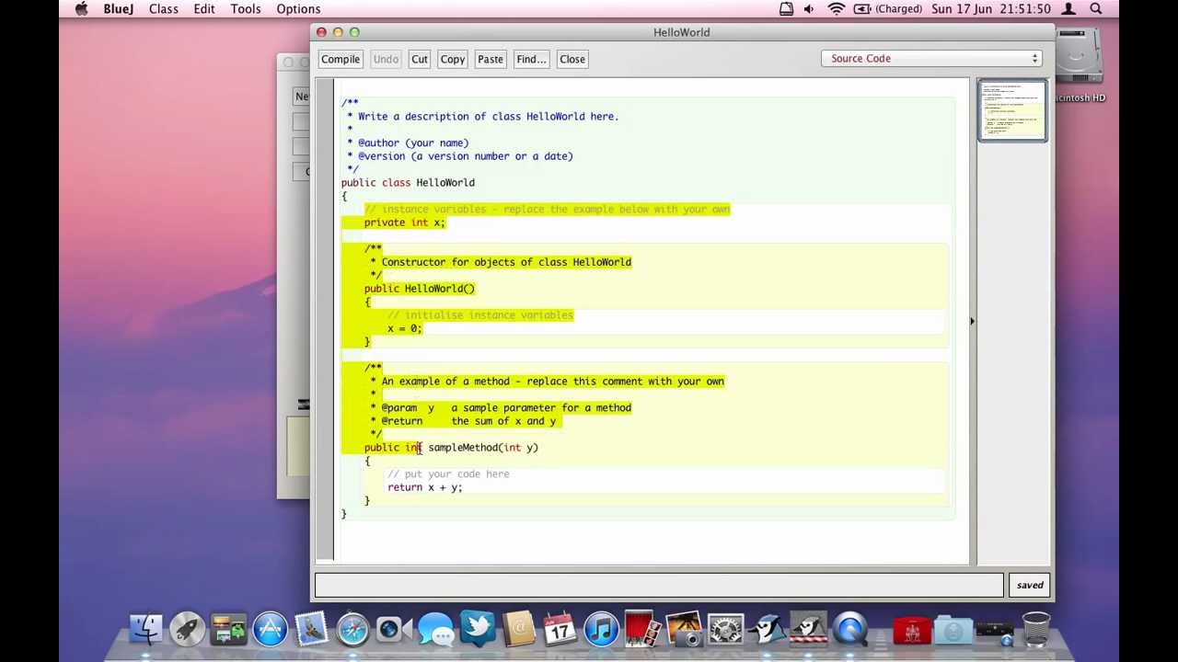Click the Close toolbar button
Image resolution: width=1178 pixels, height=662 pixels.
coord(572,59)
